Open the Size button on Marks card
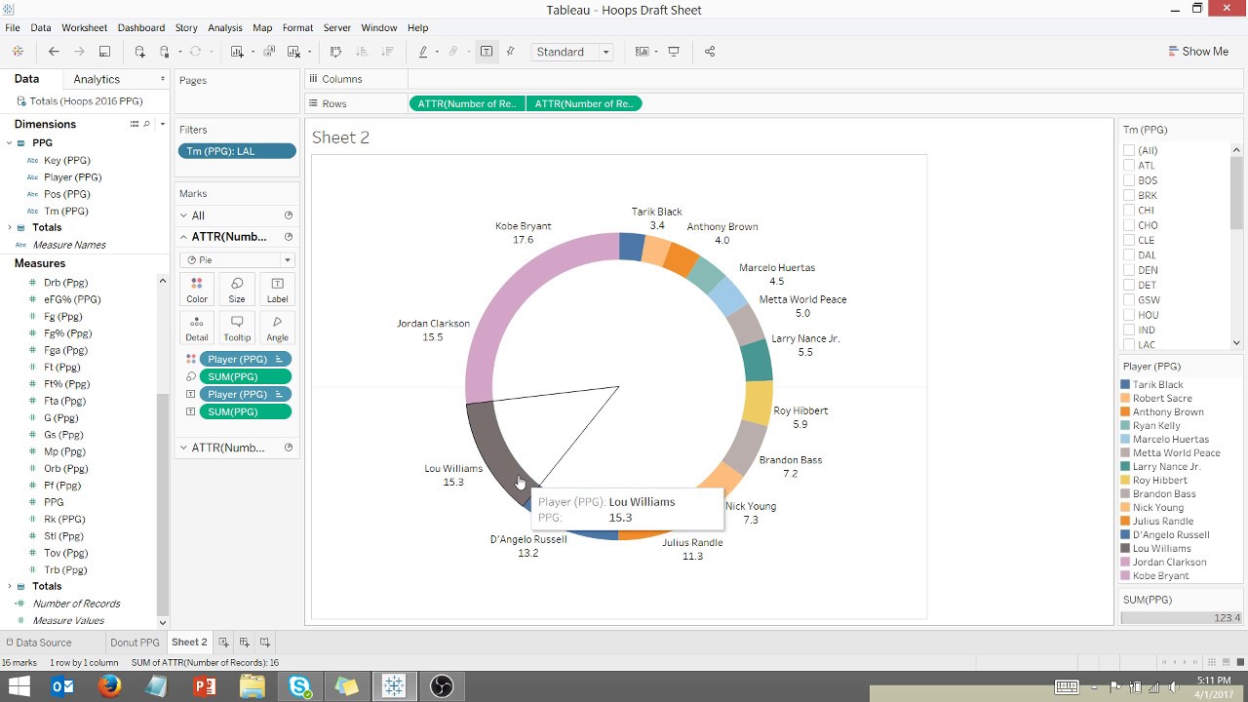Image resolution: width=1248 pixels, height=702 pixels. [237, 290]
